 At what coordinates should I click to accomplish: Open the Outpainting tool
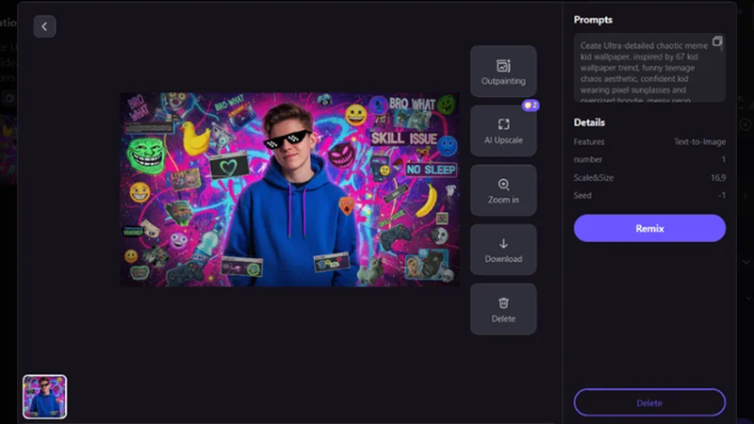(503, 72)
